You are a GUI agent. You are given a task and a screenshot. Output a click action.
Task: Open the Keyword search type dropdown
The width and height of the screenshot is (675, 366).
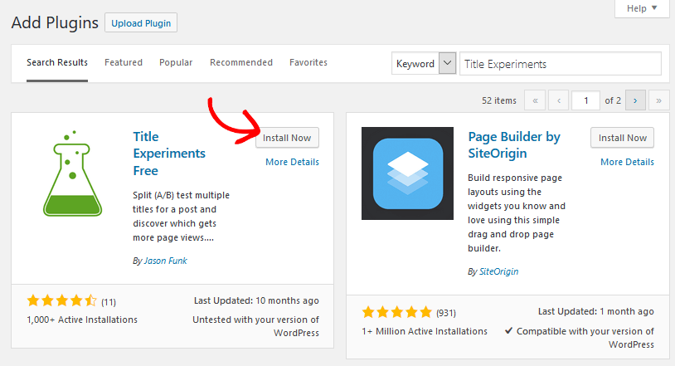coord(424,63)
